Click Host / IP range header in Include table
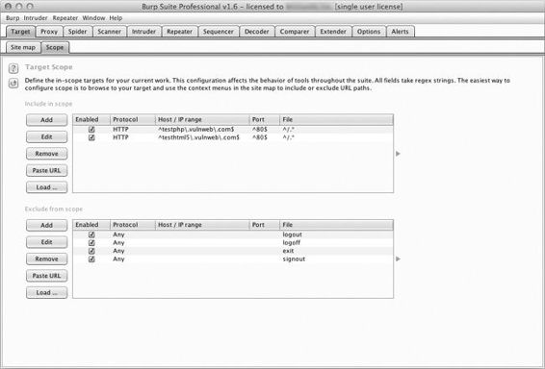 click(202, 120)
